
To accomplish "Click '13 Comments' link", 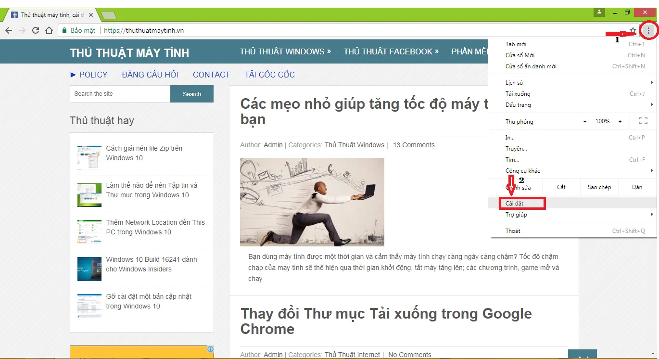I will [x=414, y=145].
